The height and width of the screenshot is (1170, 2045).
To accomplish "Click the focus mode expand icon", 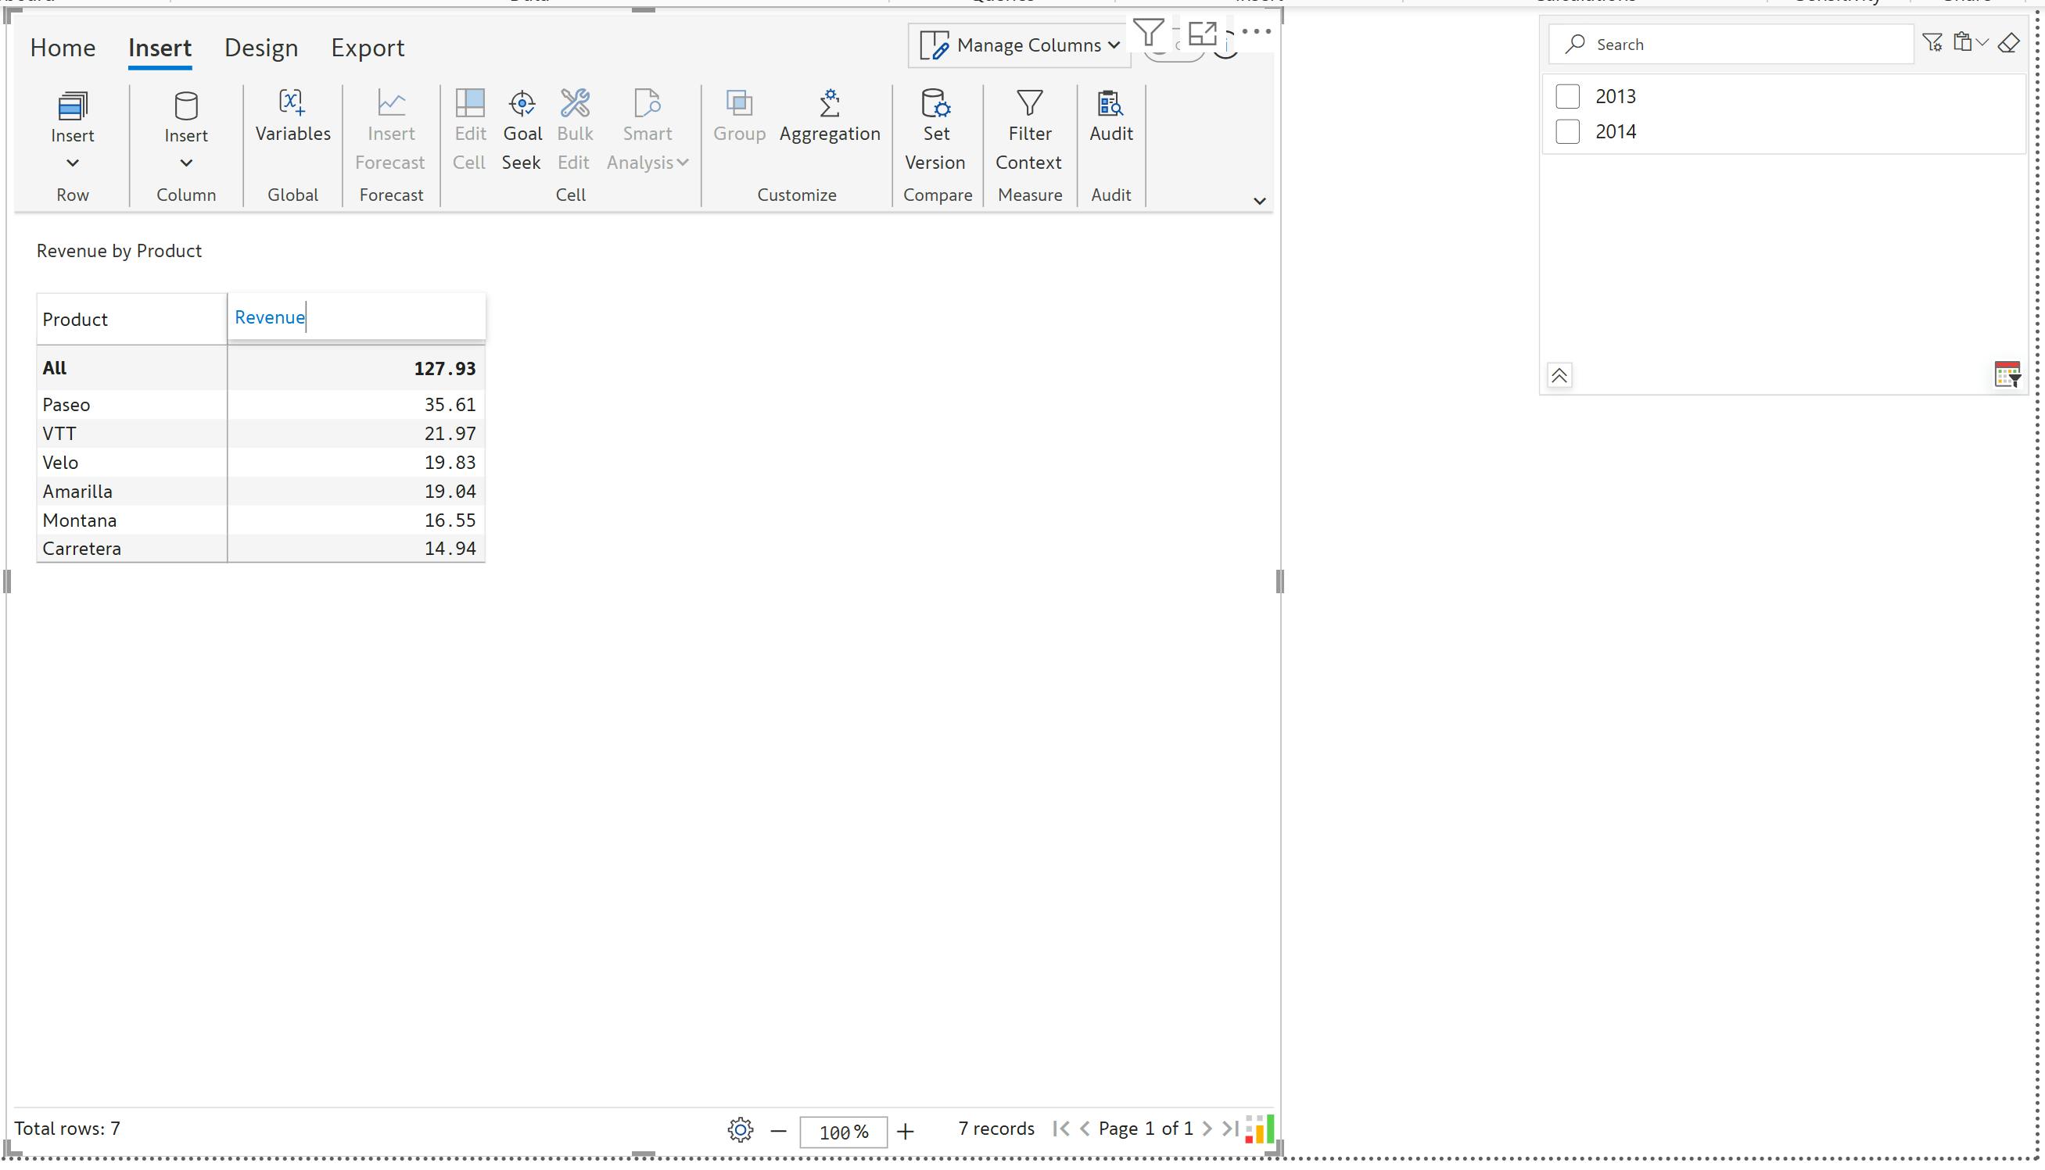I will tap(1202, 34).
